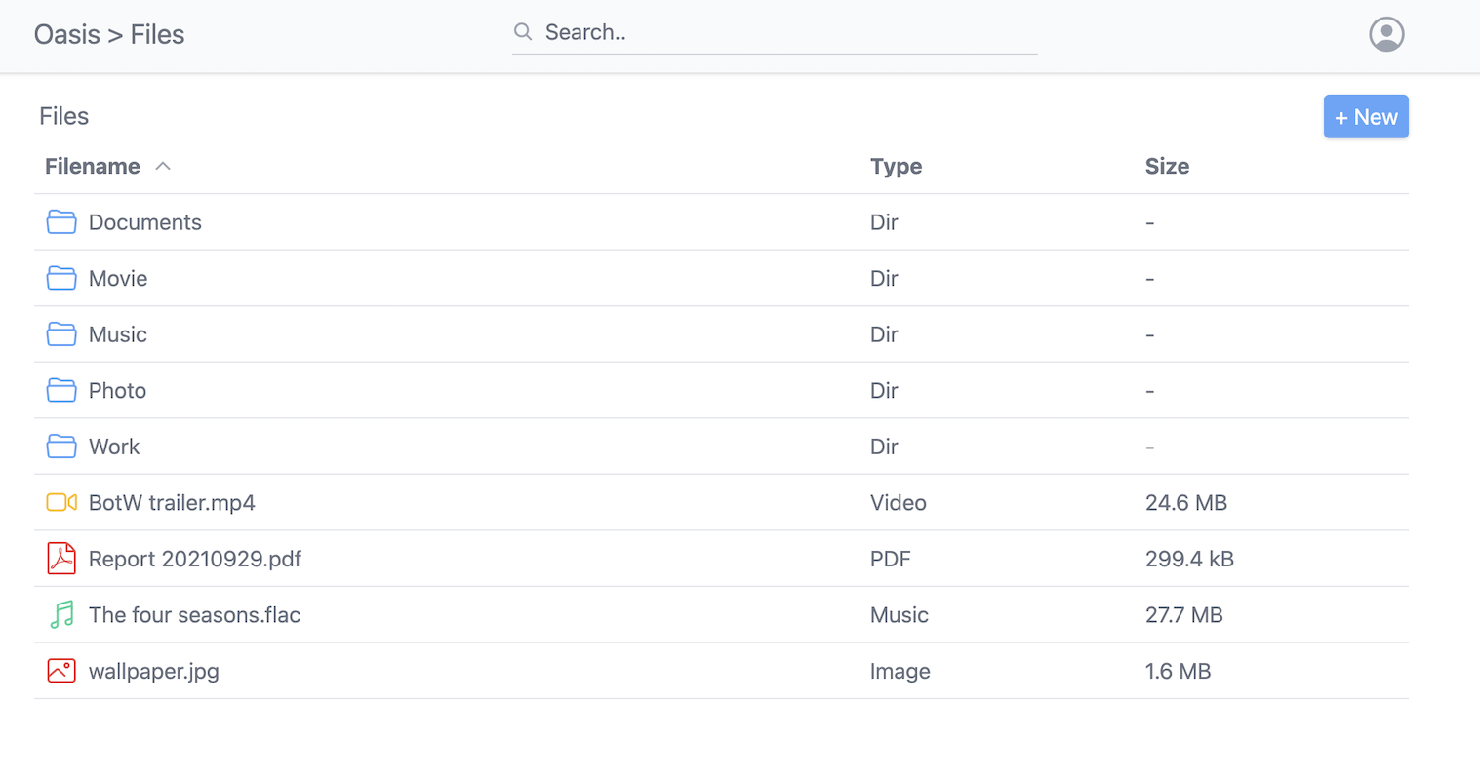The height and width of the screenshot is (780, 1480).
Task: Select the wallpaper.jpg row
Action: tap(153, 671)
